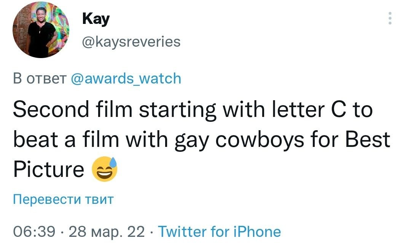Open the "Twitter for iPhone" source link
The height and width of the screenshot is (249, 411).
[219, 231]
